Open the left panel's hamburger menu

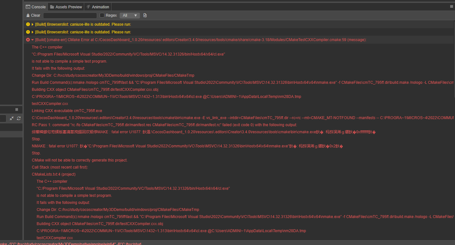[x=17, y=109]
